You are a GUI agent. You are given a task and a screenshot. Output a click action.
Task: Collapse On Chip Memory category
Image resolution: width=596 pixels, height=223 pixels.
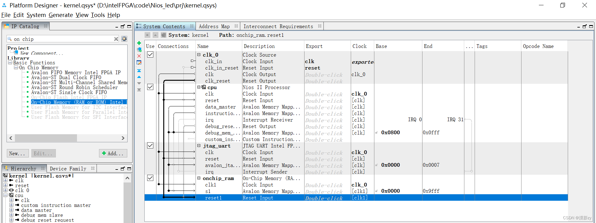click(16, 67)
